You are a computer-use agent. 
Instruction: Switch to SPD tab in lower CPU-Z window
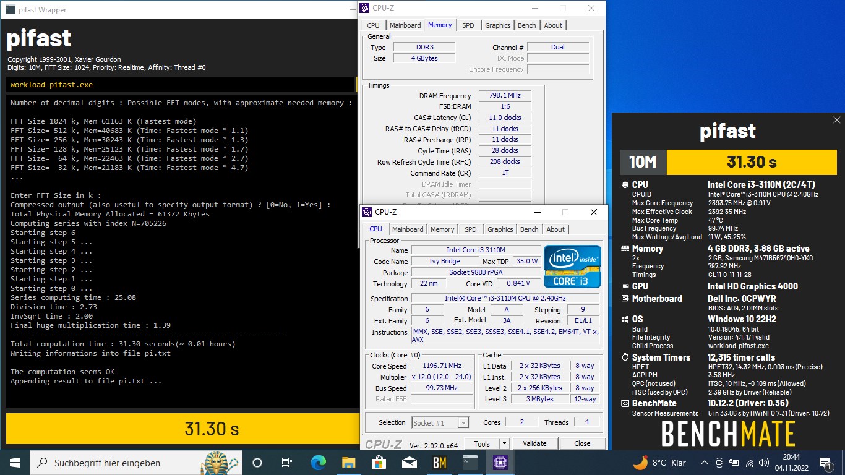coord(471,229)
